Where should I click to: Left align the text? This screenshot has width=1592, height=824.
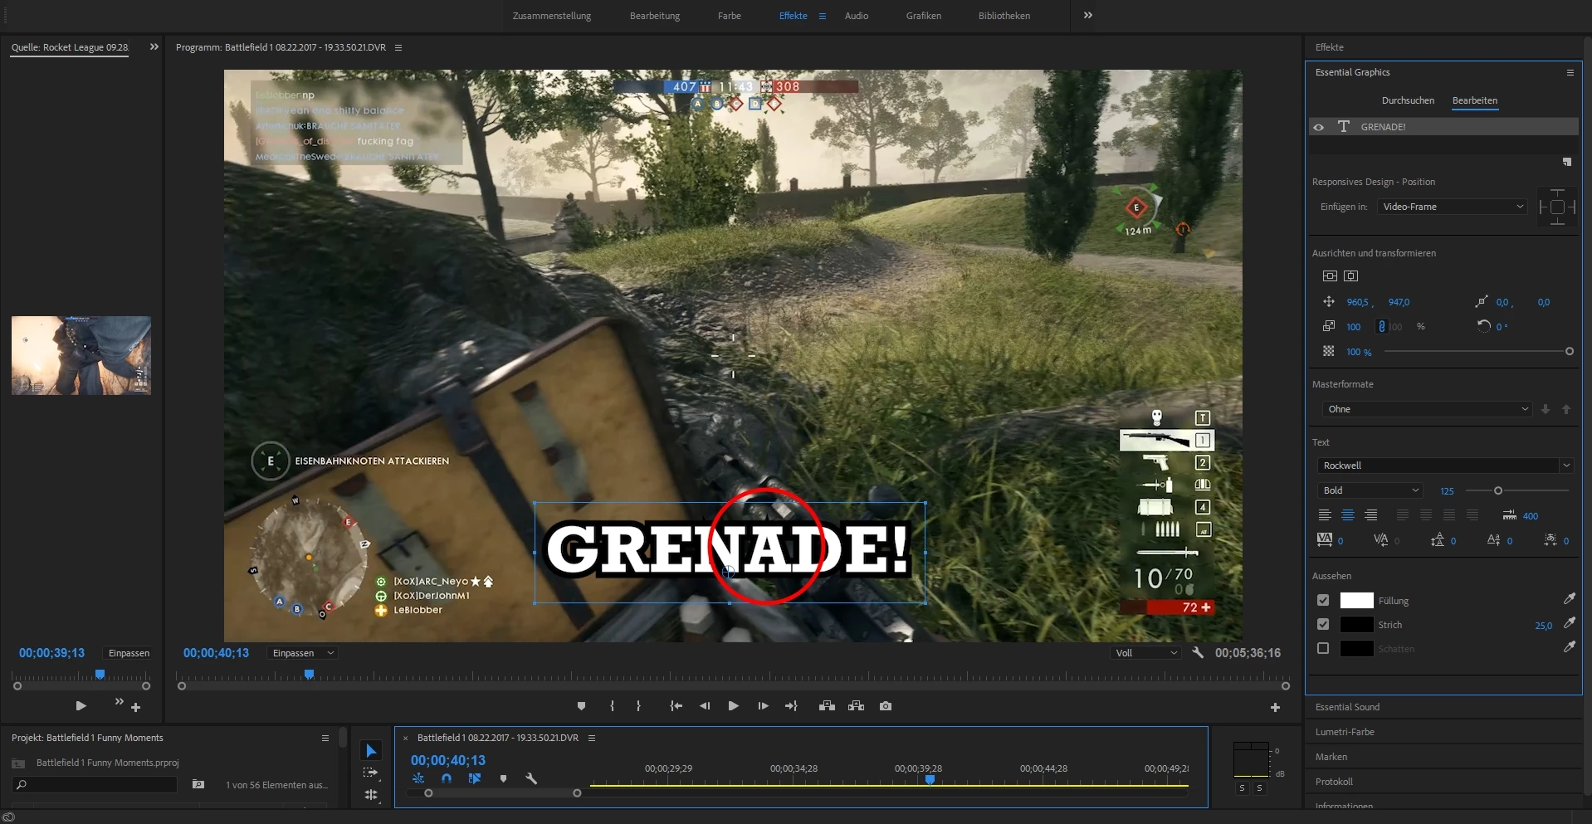[x=1325, y=515]
